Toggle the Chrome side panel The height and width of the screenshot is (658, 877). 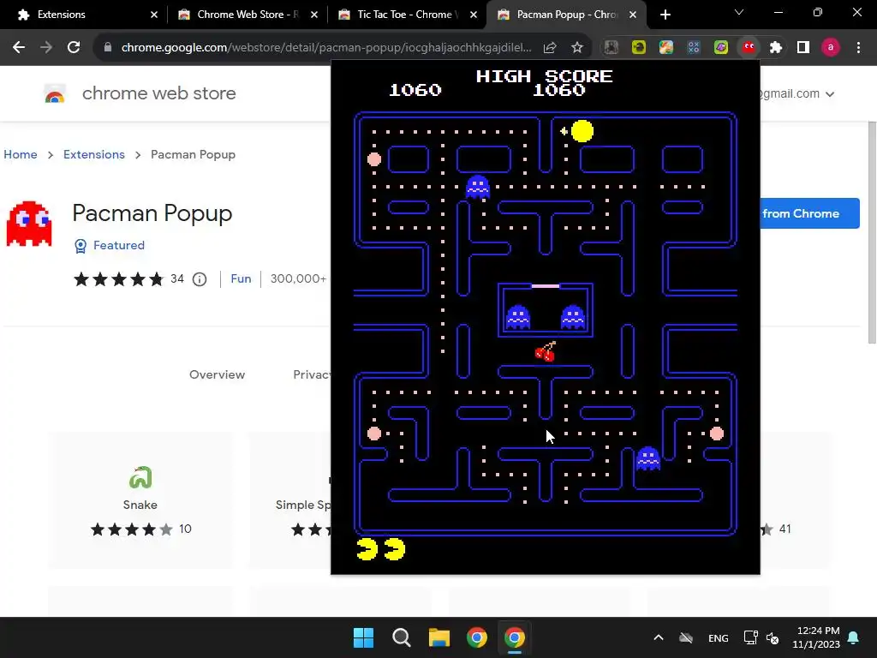tap(803, 48)
